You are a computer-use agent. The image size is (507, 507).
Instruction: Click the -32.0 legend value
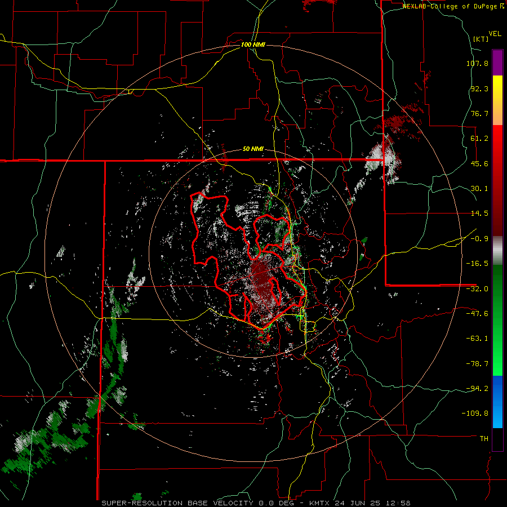point(477,289)
